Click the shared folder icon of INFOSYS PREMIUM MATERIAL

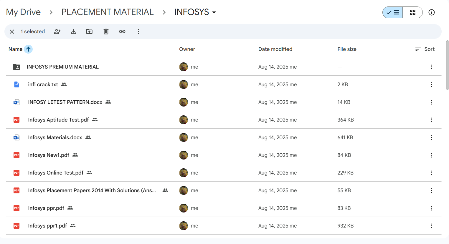point(16,67)
